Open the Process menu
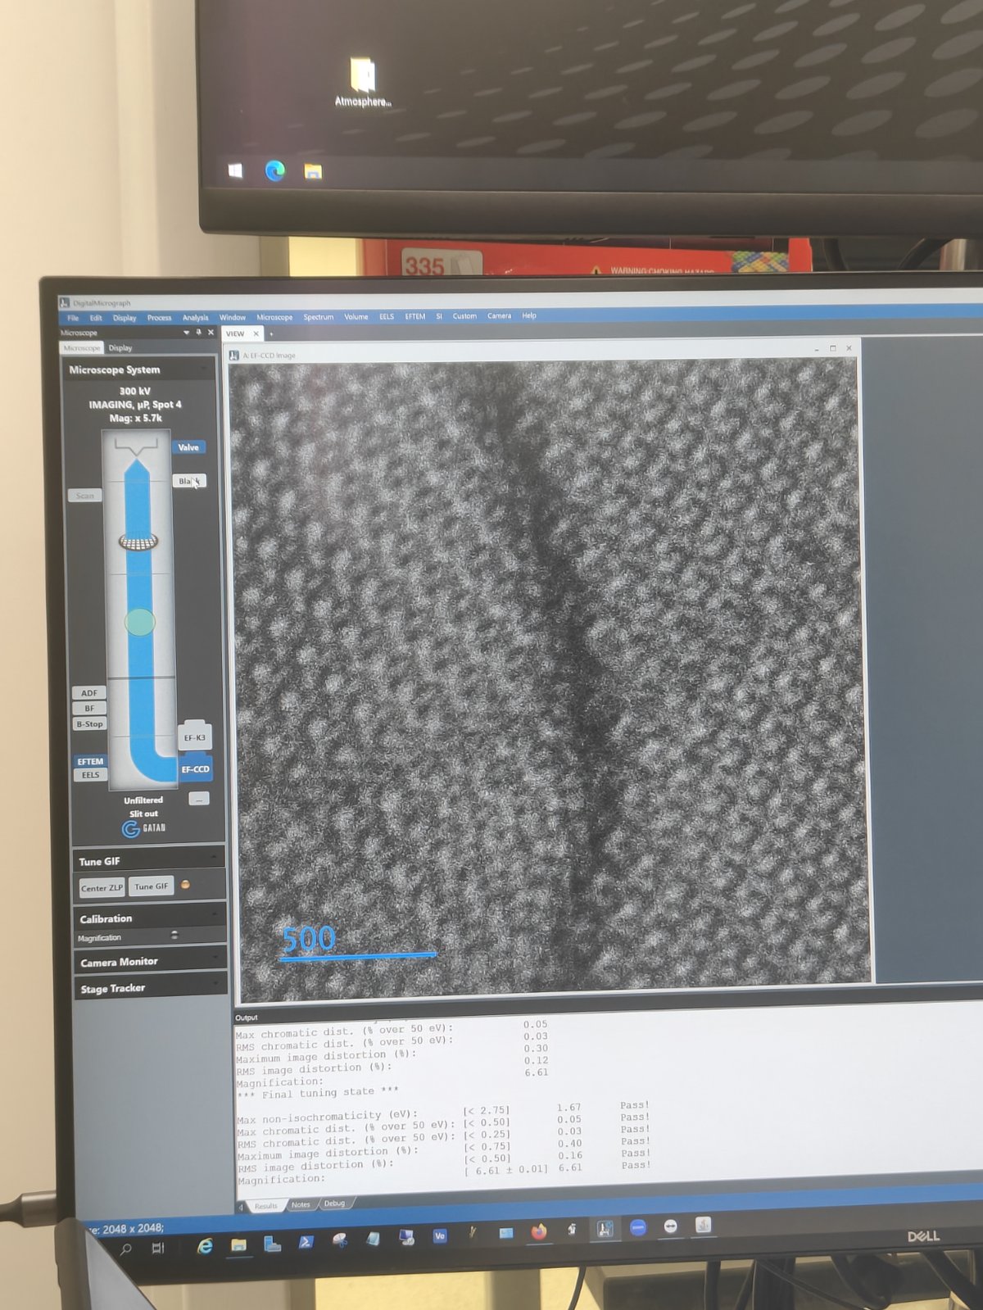The height and width of the screenshot is (1310, 983). point(159,318)
